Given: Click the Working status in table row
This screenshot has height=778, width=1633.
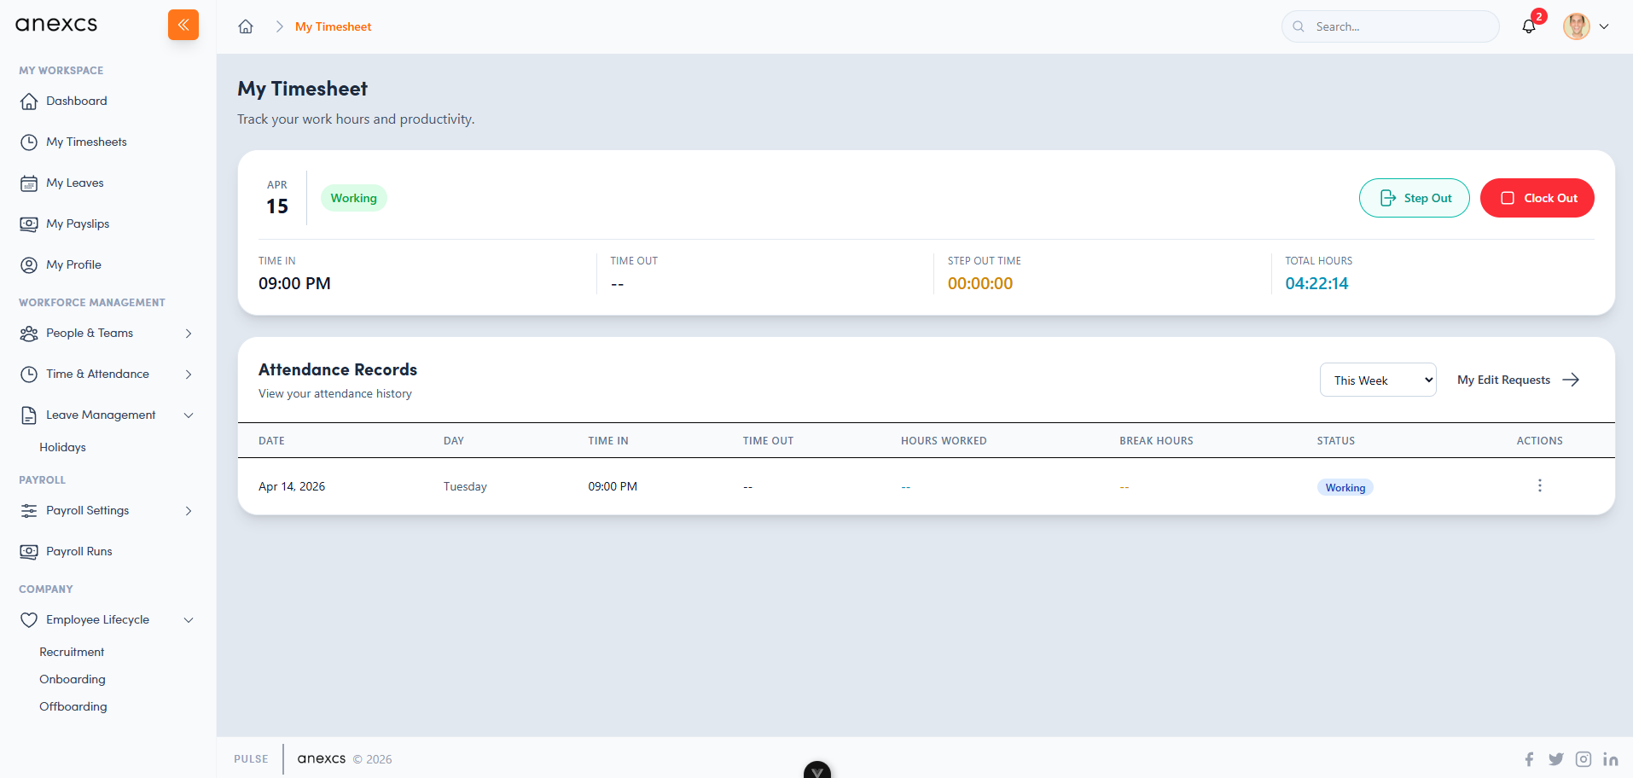Looking at the screenshot, I should coord(1345,488).
